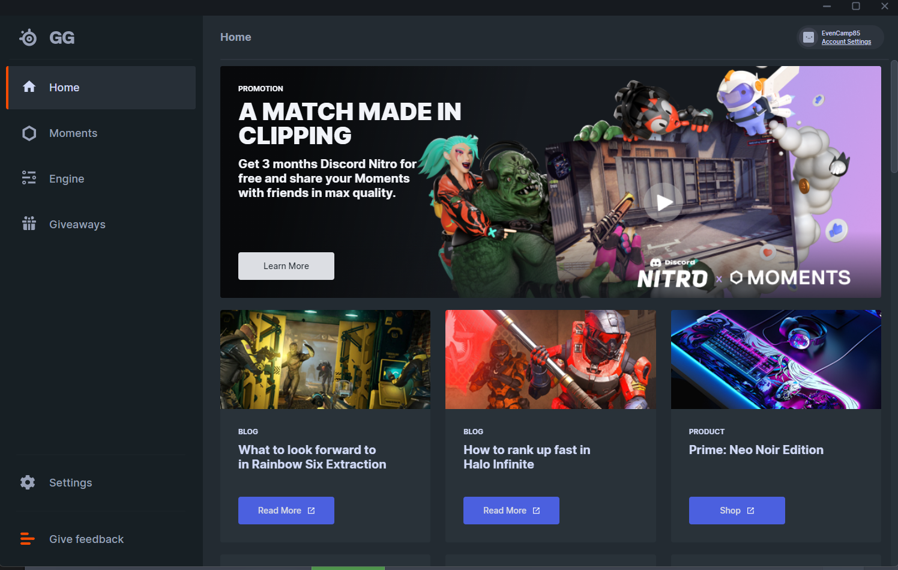Read More about Rainbow Six Extraction
898x570 pixels.
pyautogui.click(x=286, y=511)
